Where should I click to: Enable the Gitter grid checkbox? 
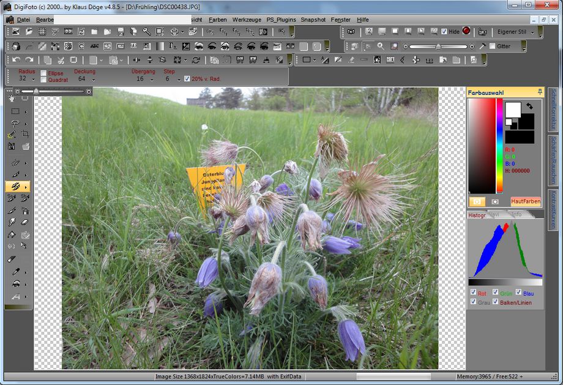point(493,47)
